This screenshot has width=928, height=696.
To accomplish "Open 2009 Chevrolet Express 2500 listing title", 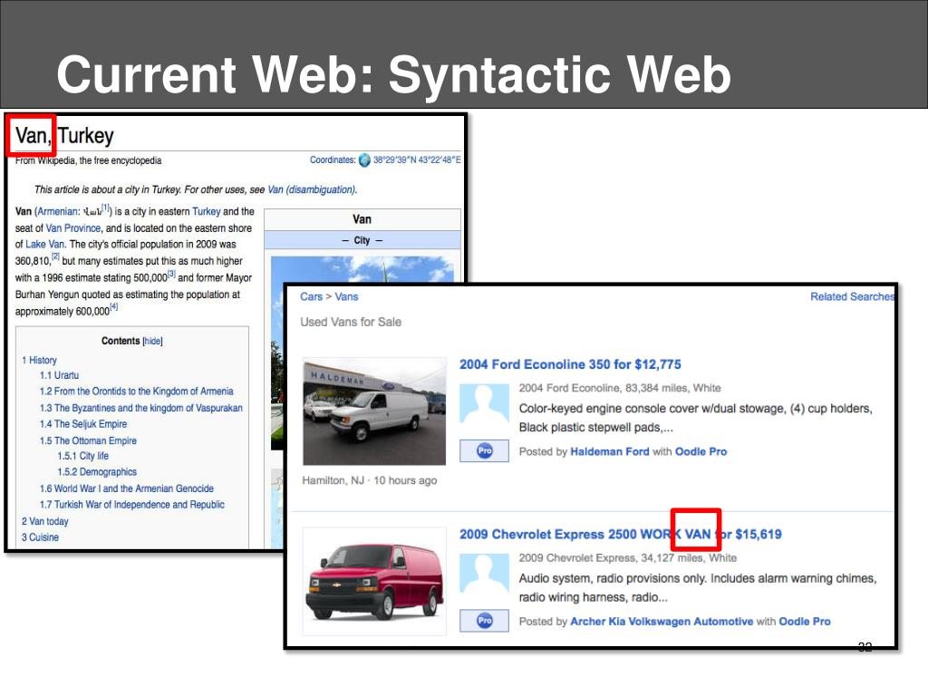I will click(x=620, y=534).
